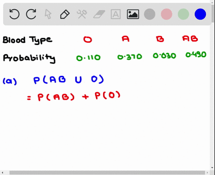Insert an image using picture icon
This screenshot has height=175, width=215.
pos(133,14)
